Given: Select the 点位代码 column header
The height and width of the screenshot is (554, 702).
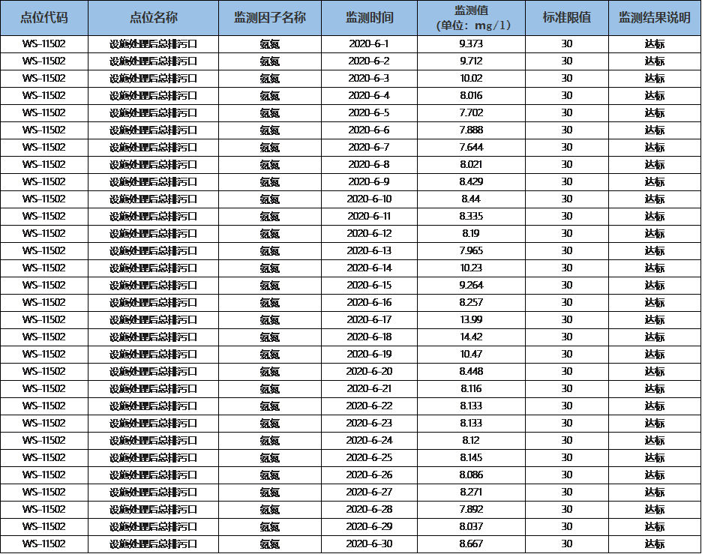Looking at the screenshot, I should [44, 18].
